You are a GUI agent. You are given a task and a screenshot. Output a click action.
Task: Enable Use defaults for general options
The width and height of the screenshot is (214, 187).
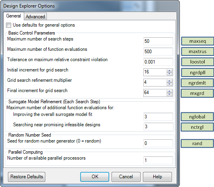[x=8, y=25]
